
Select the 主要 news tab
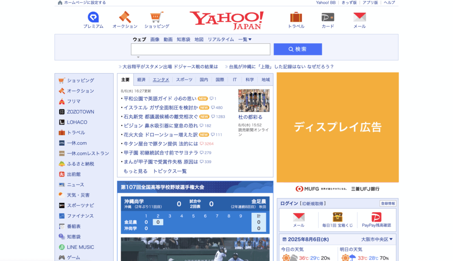[x=125, y=80]
